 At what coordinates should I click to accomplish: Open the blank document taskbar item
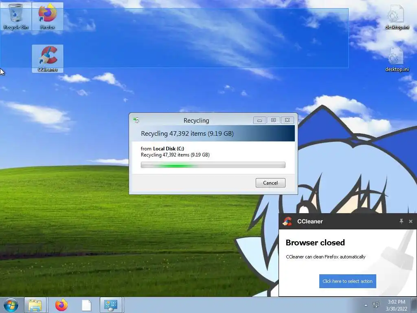[86, 305]
